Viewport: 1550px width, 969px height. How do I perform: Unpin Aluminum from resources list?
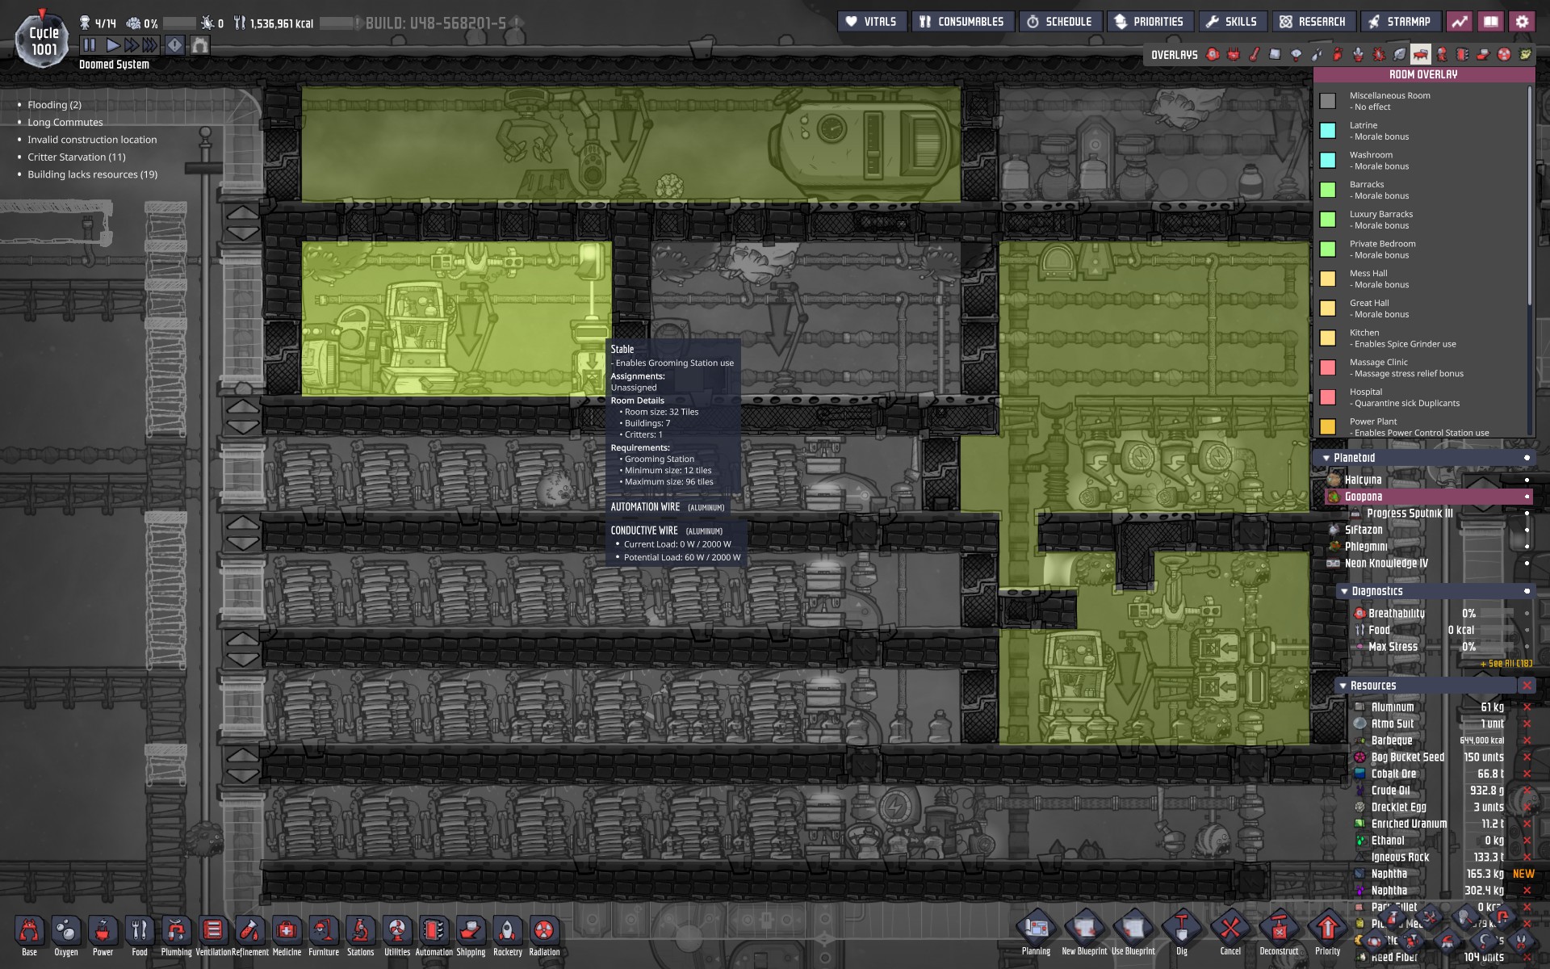click(x=1527, y=707)
